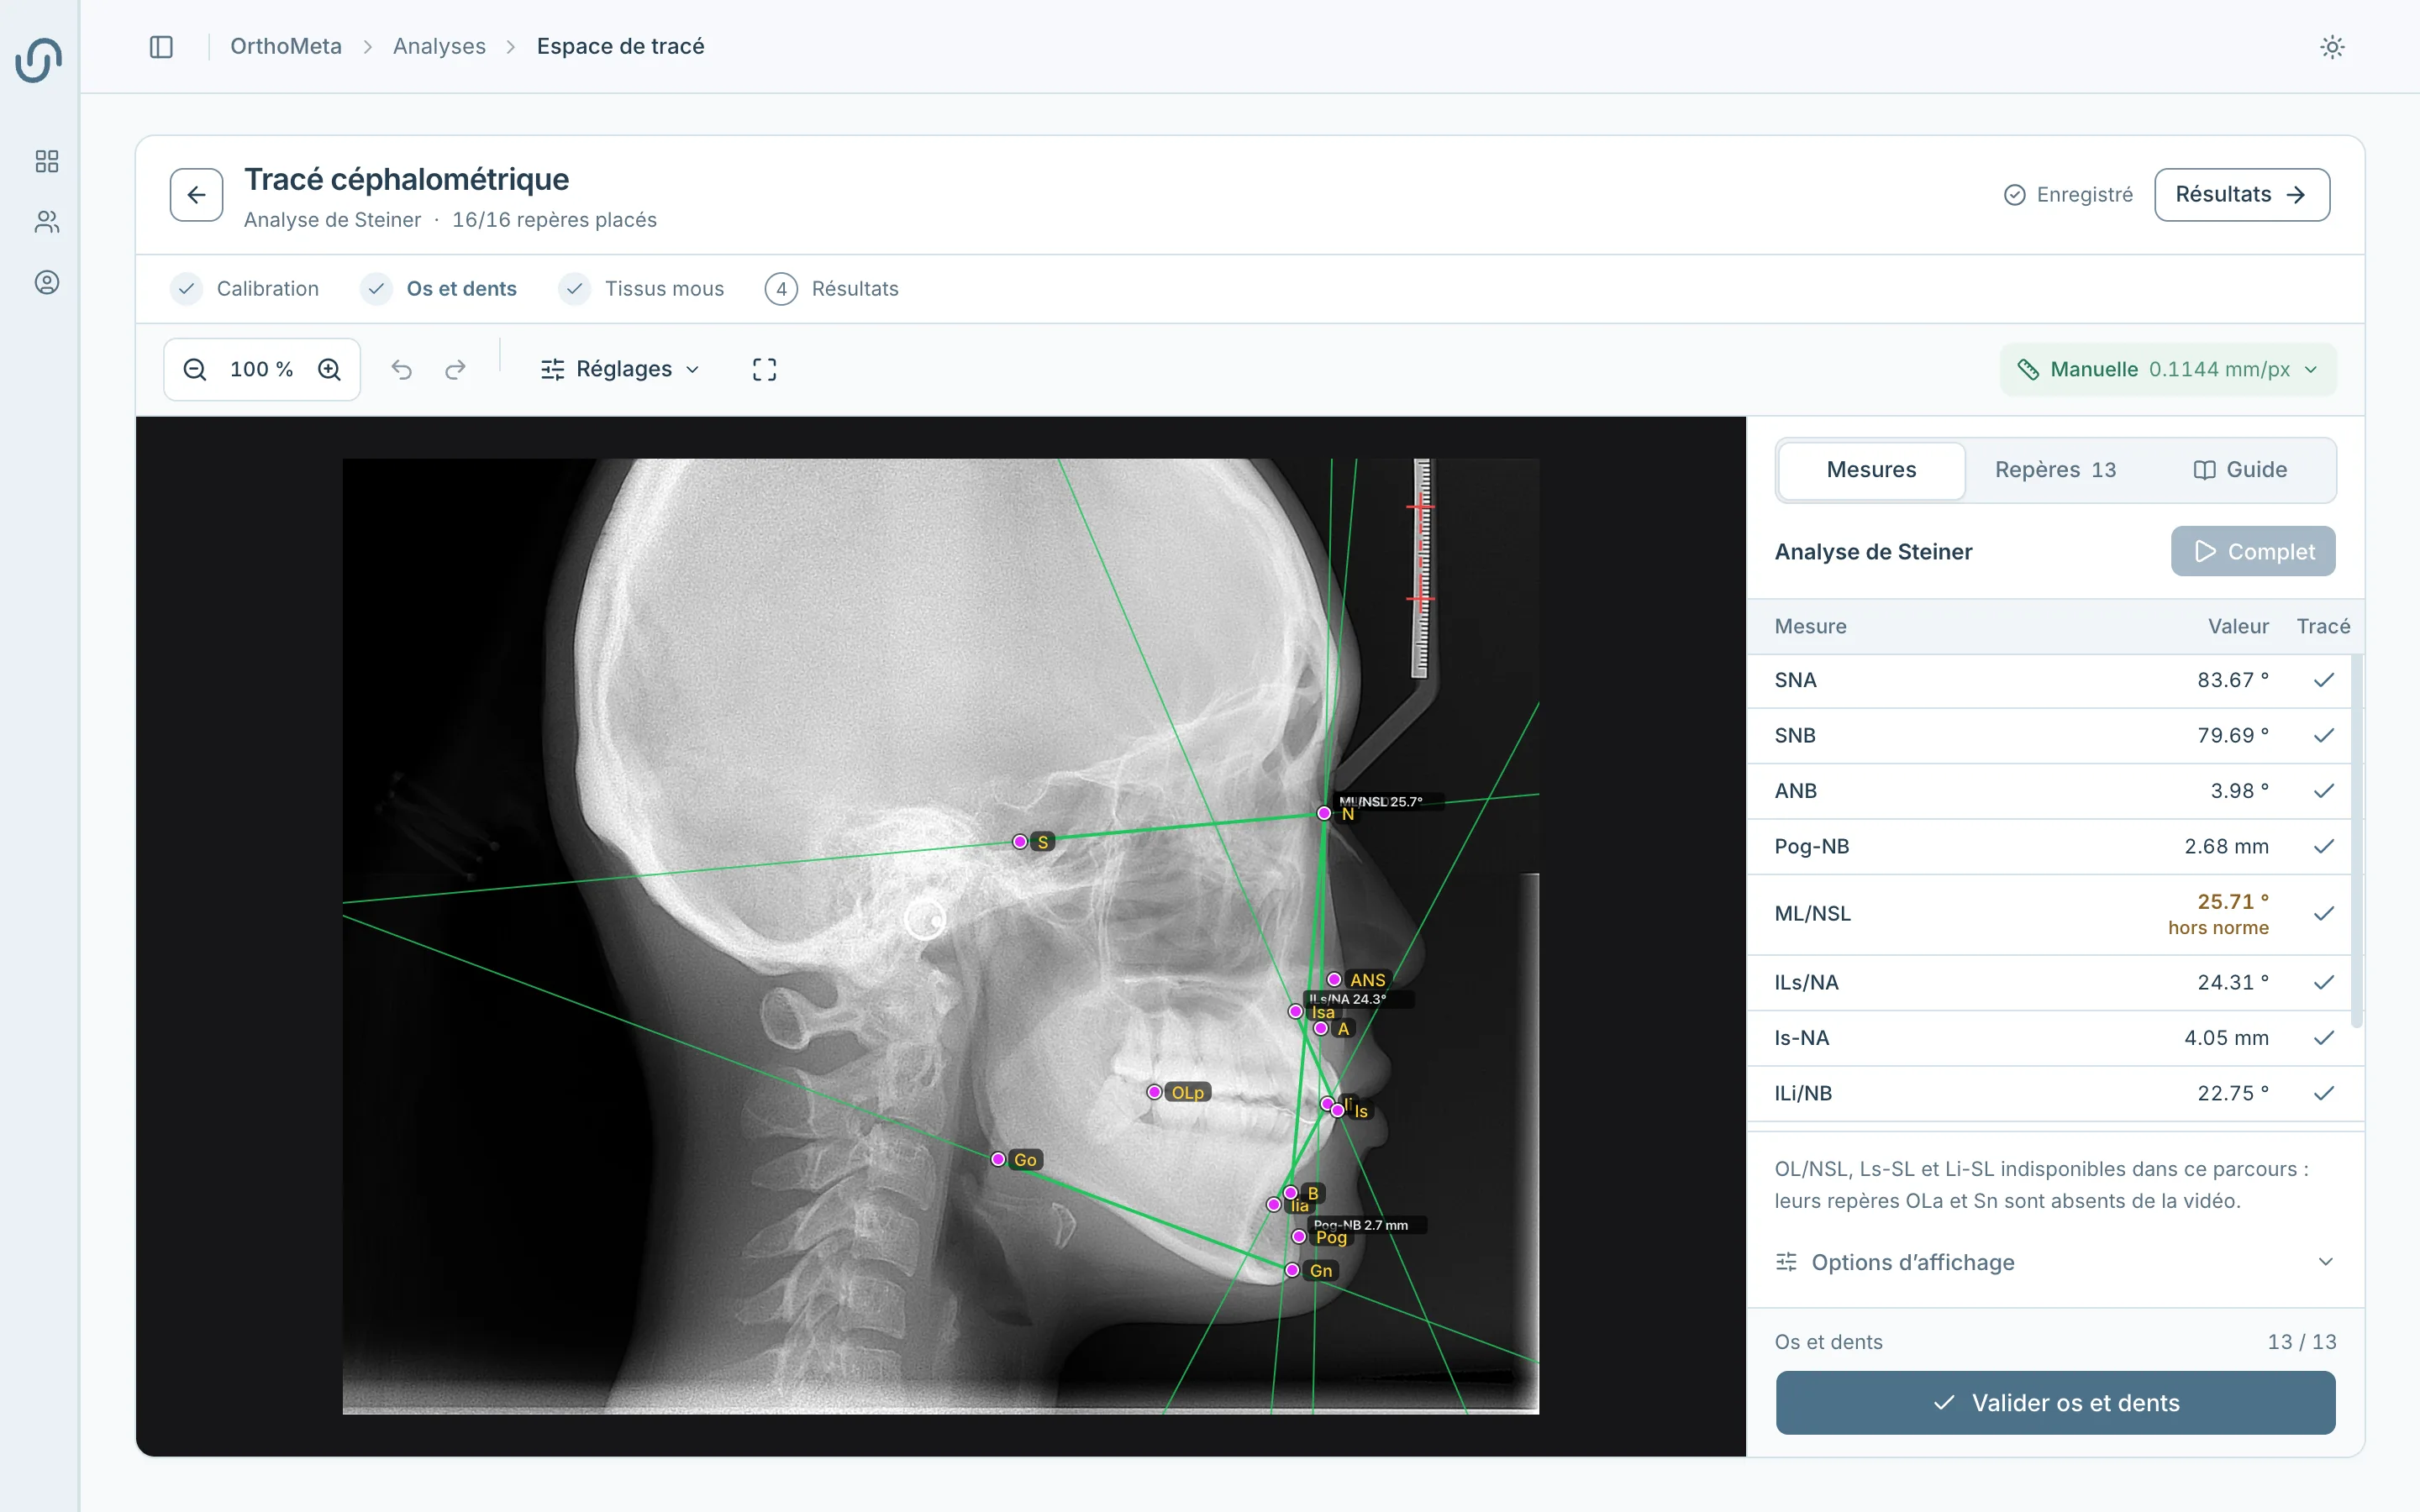Open the Réglages dropdown

[620, 370]
